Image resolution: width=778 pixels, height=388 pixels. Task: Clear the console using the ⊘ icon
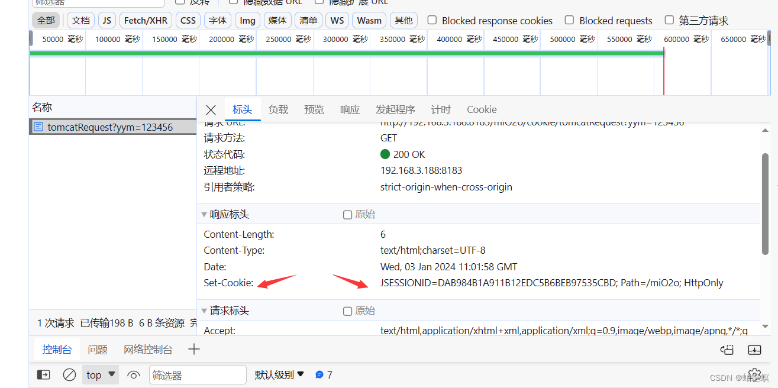click(x=69, y=374)
